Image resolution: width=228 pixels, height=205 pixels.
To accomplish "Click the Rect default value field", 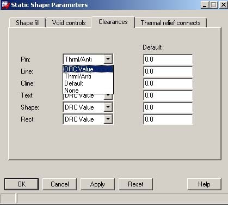I will [x=168, y=119].
